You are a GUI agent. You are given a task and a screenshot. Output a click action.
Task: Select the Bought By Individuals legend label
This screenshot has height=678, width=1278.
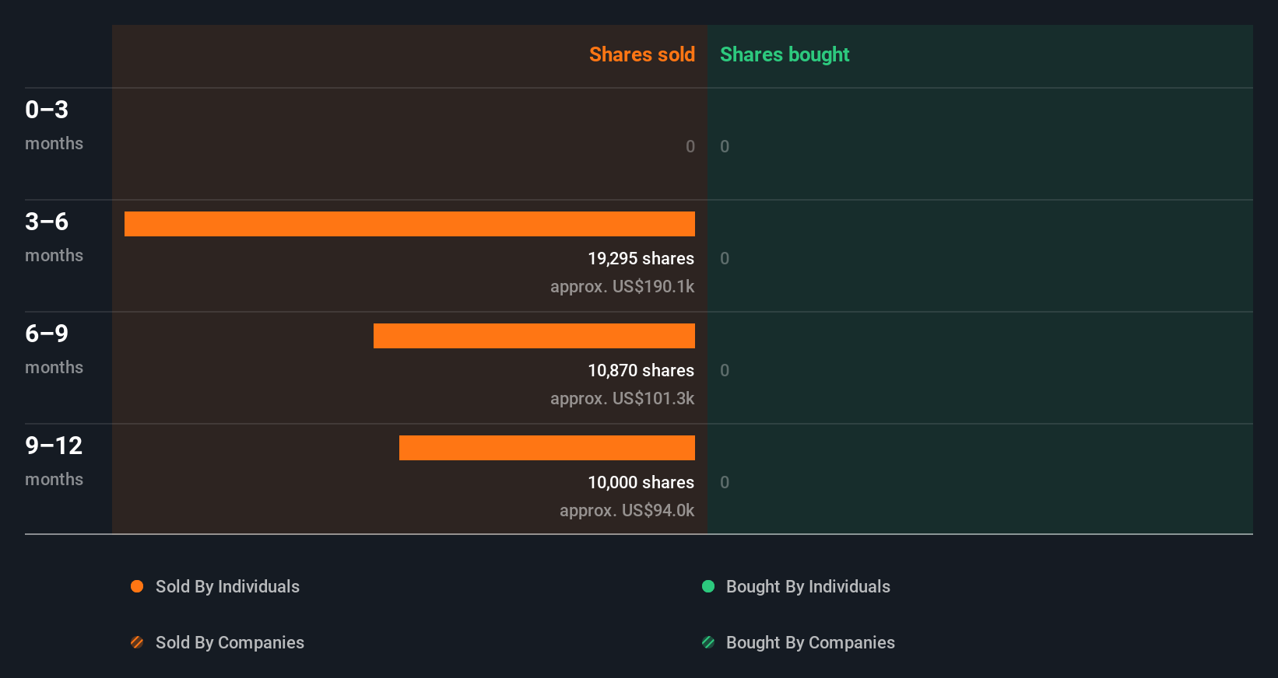pos(808,587)
